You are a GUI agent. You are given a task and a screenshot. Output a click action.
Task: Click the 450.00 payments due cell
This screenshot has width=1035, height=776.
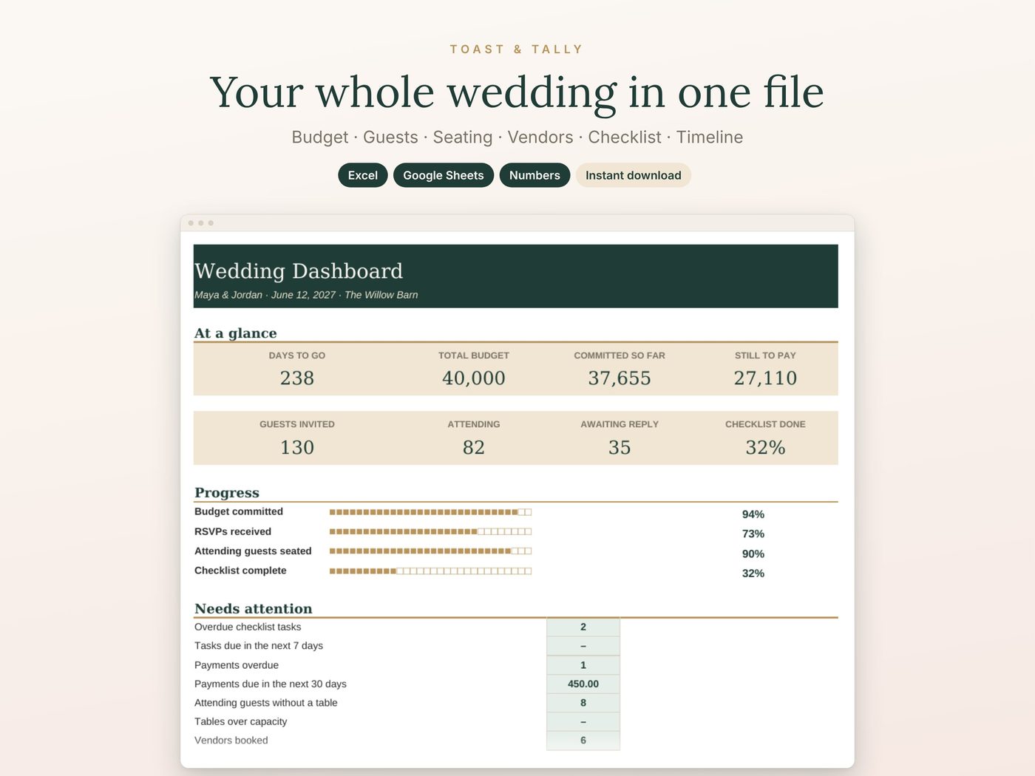tap(583, 684)
